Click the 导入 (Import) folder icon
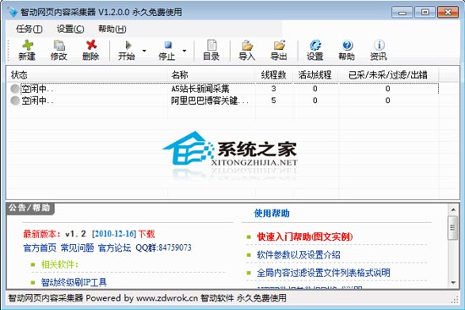465x310 pixels. tap(247, 45)
